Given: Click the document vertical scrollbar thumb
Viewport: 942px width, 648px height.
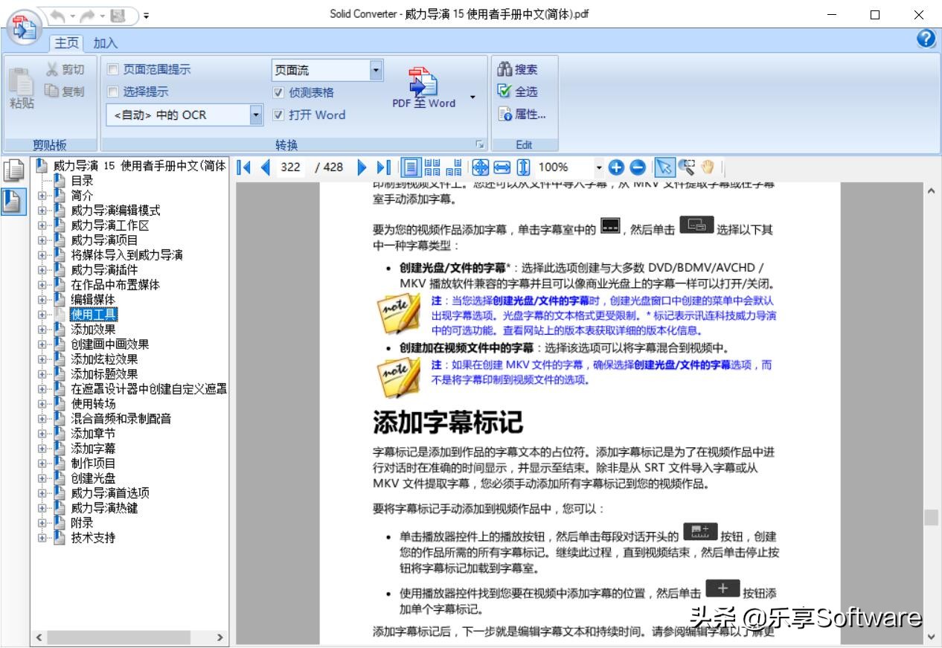Looking at the screenshot, I should (931, 517).
